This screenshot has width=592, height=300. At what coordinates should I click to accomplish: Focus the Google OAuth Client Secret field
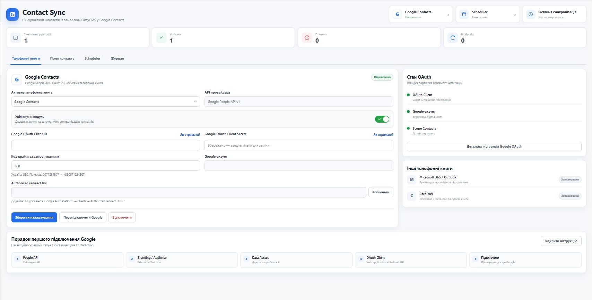[299, 145]
